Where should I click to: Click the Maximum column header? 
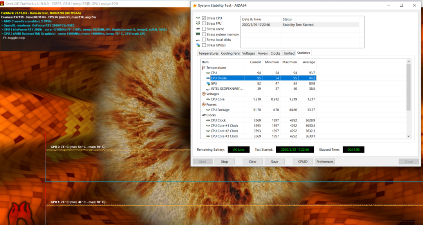(289, 62)
